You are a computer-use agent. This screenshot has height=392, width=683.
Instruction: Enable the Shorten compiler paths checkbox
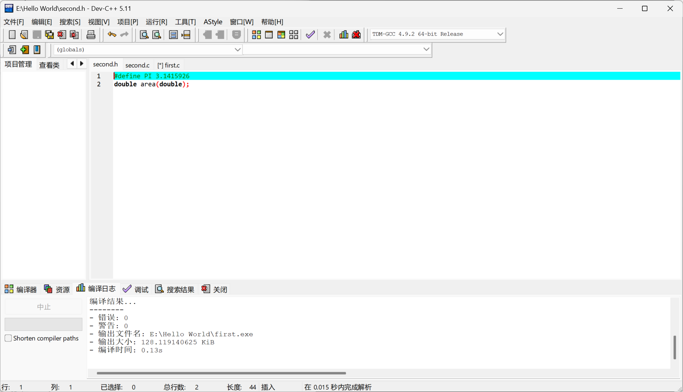click(8, 338)
